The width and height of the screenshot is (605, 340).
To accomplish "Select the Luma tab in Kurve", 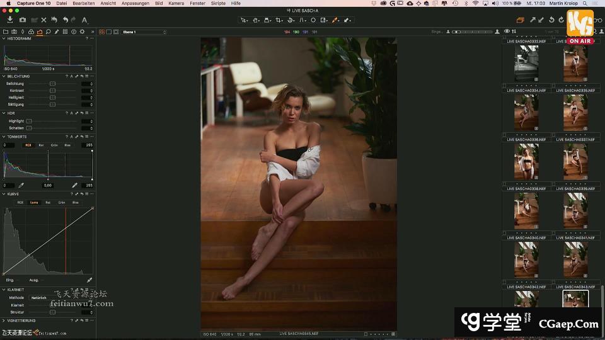I will pyautogui.click(x=34, y=203).
